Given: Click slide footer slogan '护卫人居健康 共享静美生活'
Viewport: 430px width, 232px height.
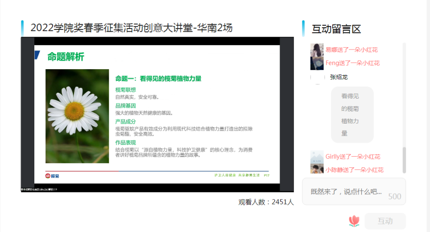Looking at the screenshot, I should [x=237, y=175].
